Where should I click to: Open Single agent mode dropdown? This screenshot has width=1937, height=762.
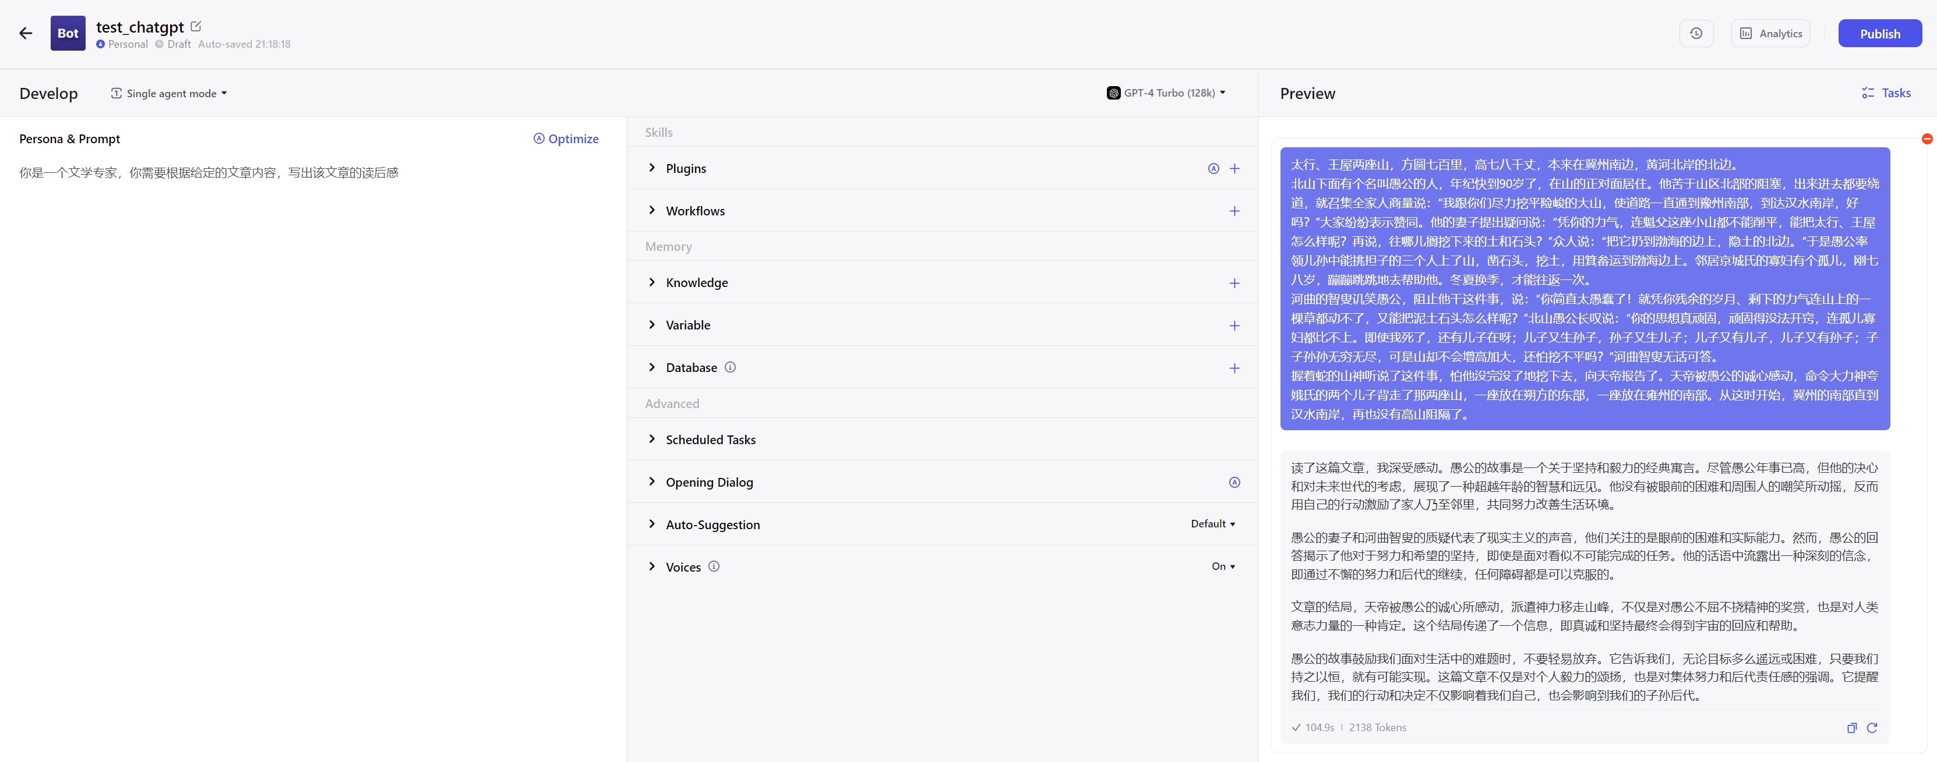169,93
